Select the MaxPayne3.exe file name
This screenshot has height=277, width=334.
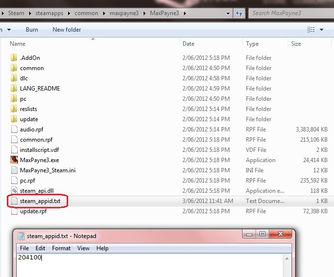(39, 160)
